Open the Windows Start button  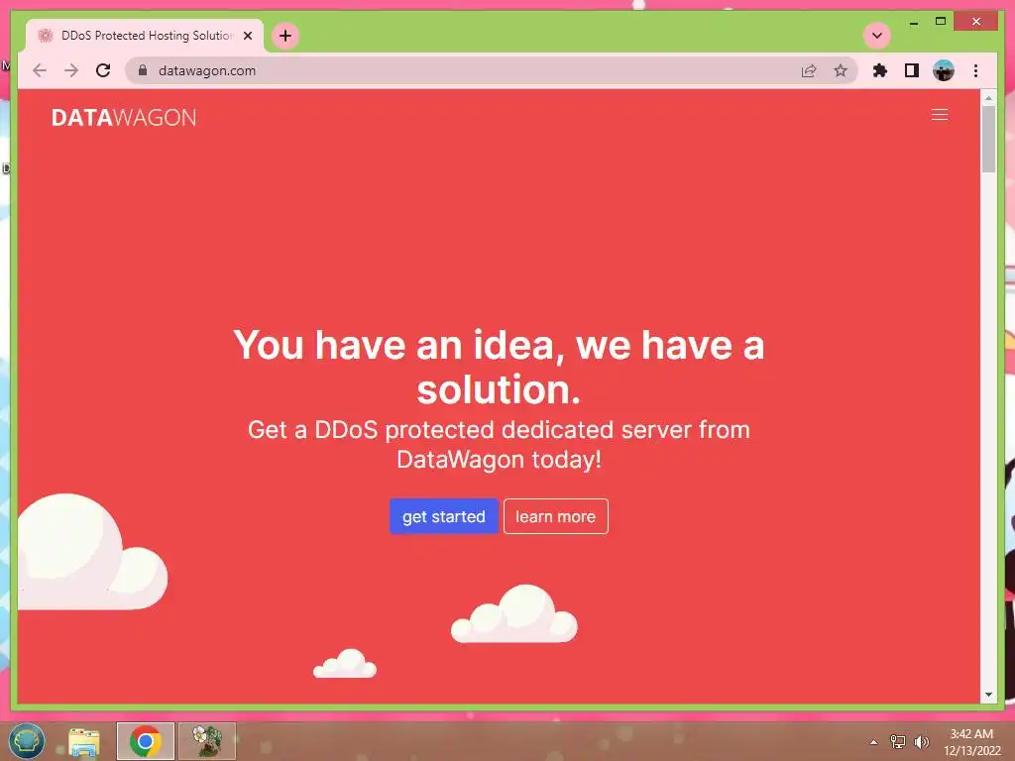click(27, 741)
